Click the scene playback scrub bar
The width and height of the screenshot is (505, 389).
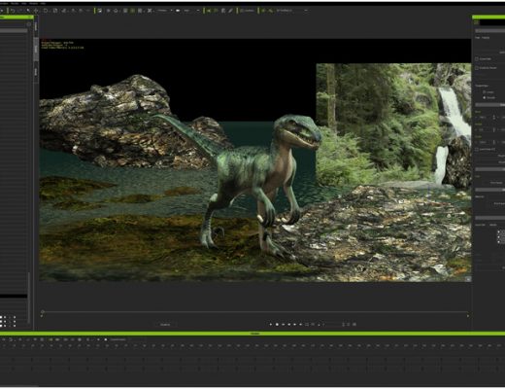pyautogui.click(x=255, y=312)
